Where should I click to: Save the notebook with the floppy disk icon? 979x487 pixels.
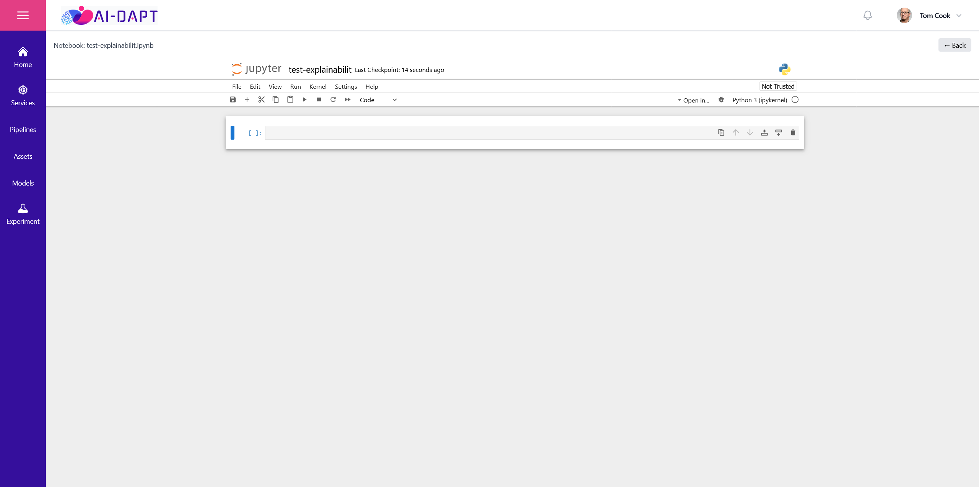click(233, 99)
